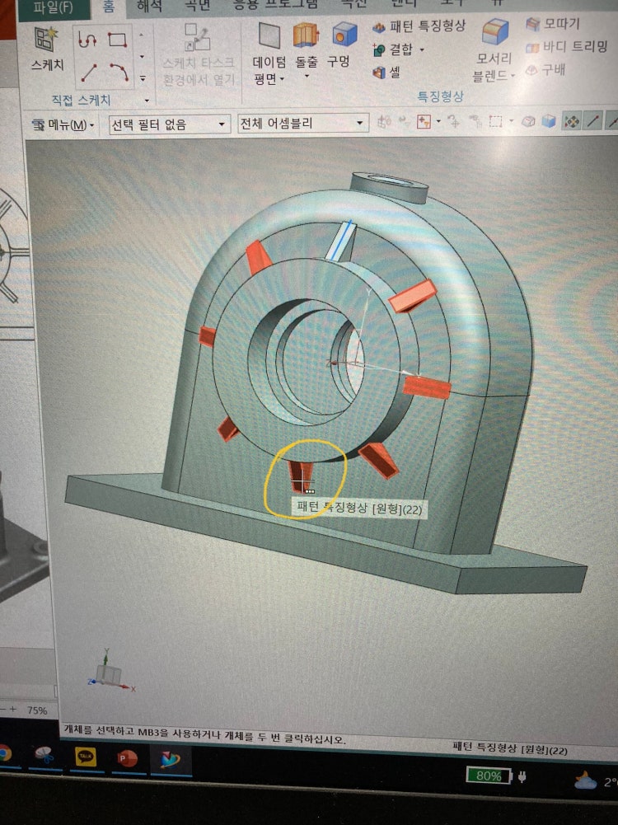The height and width of the screenshot is (825, 618).
Task: Click the line snap icon in selection bar
Action: (592, 122)
